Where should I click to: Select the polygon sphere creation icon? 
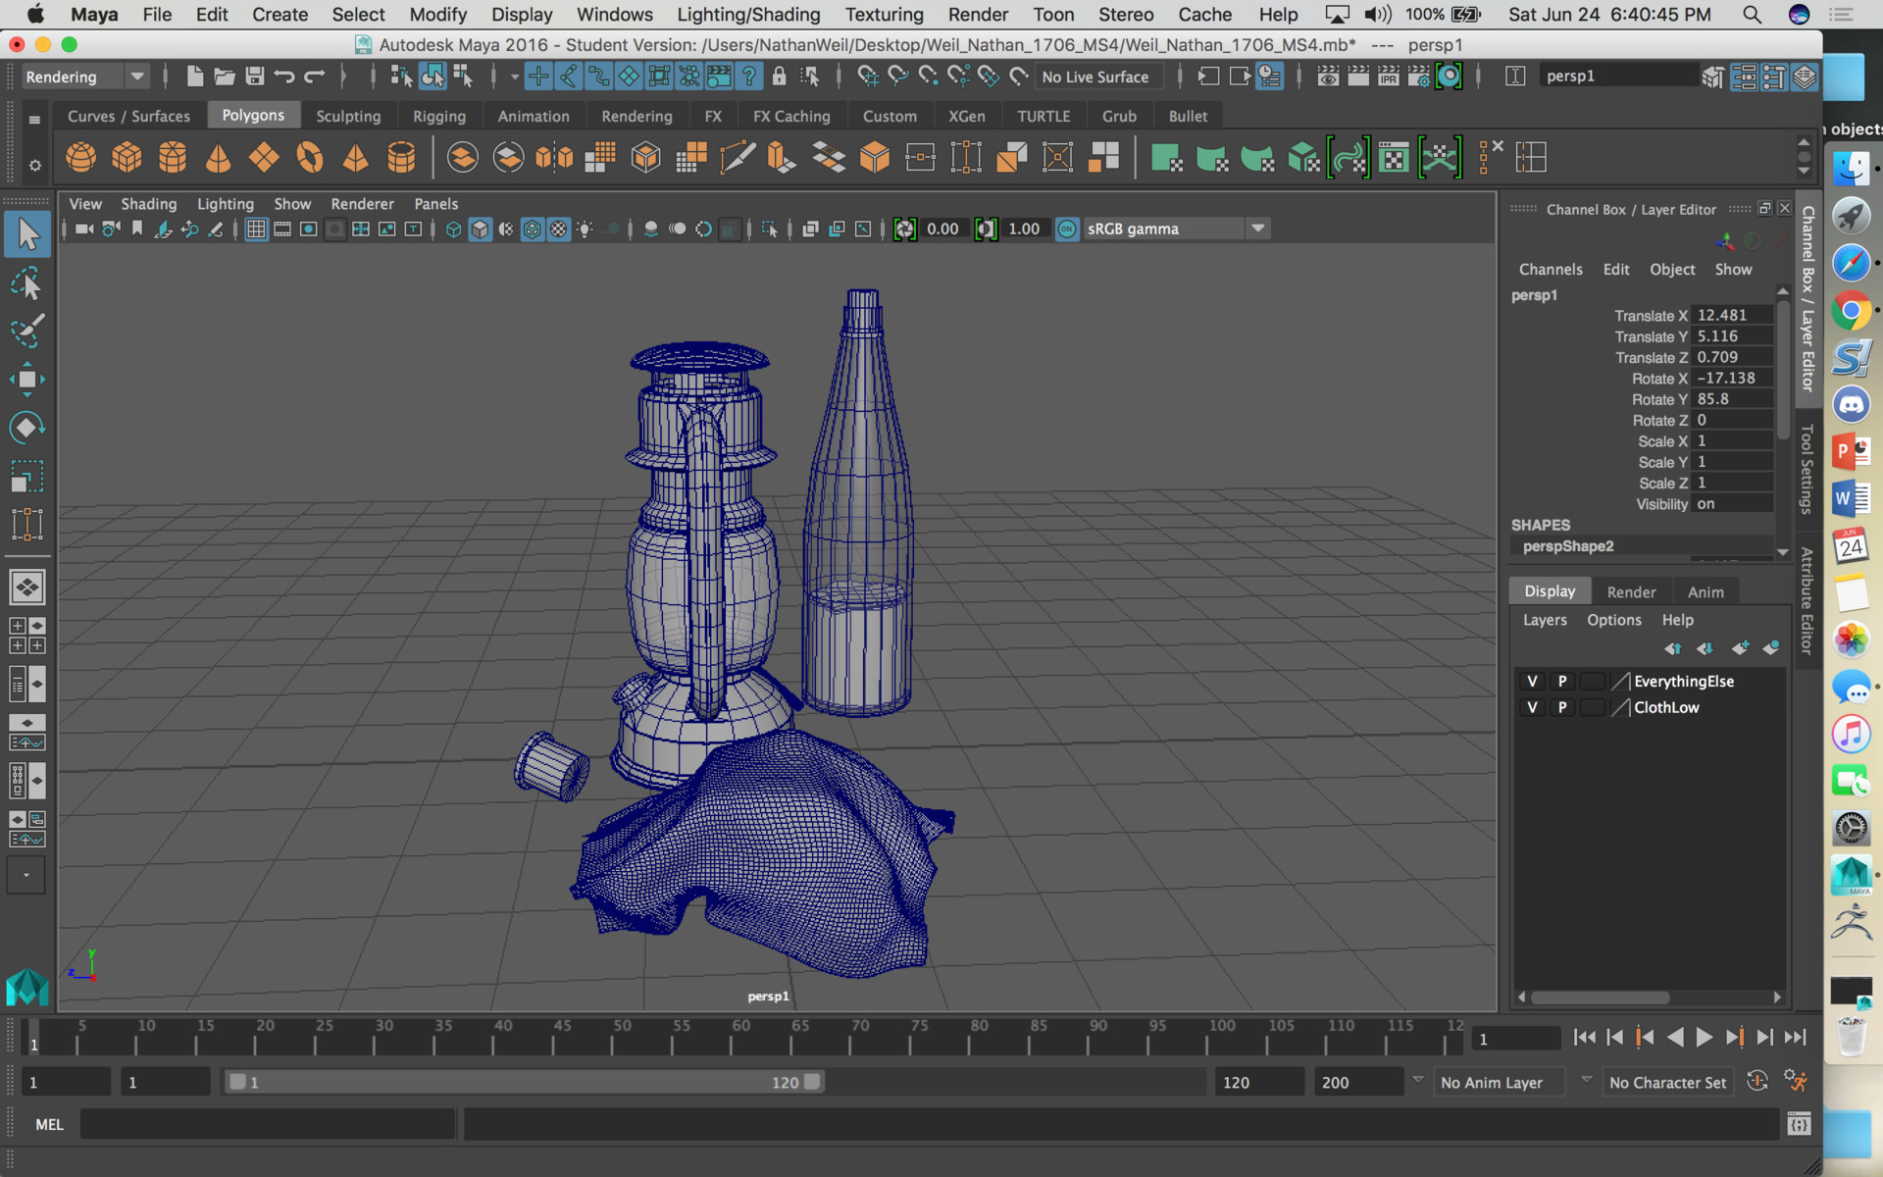coord(80,157)
